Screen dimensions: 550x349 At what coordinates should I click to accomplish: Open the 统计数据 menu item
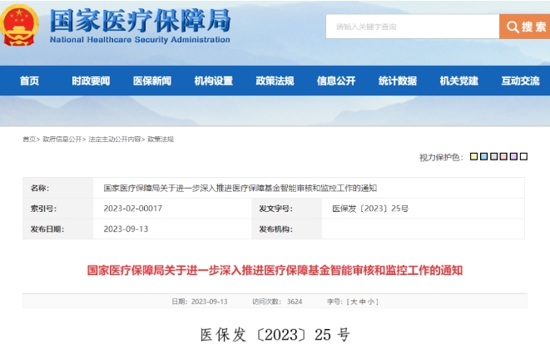click(398, 81)
